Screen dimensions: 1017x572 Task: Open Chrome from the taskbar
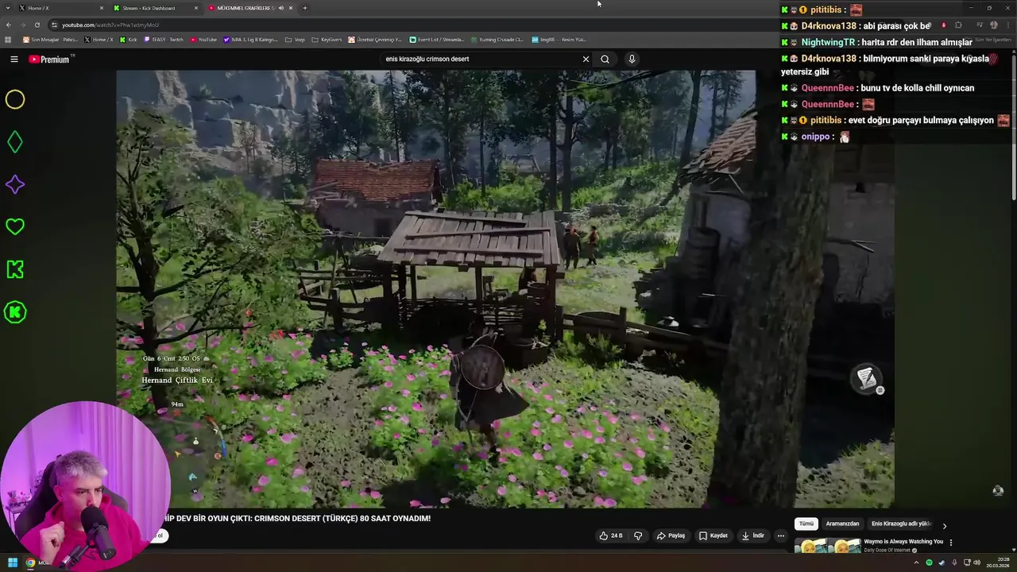coord(30,562)
